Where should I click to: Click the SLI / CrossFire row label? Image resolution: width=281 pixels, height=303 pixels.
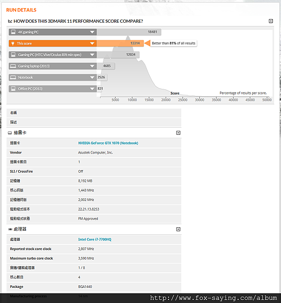coord(21,171)
